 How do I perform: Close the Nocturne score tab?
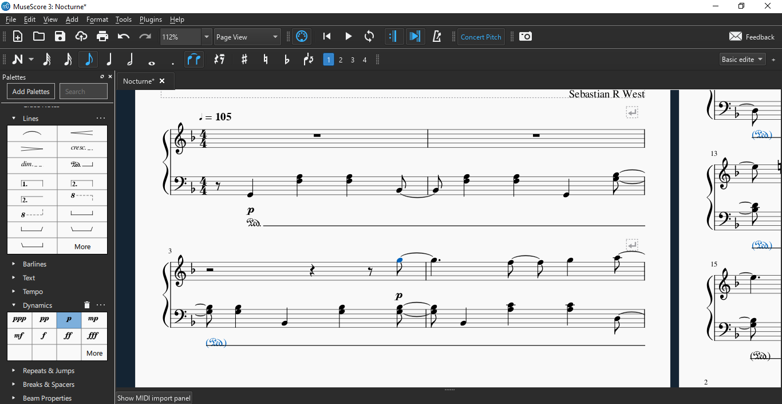162,81
